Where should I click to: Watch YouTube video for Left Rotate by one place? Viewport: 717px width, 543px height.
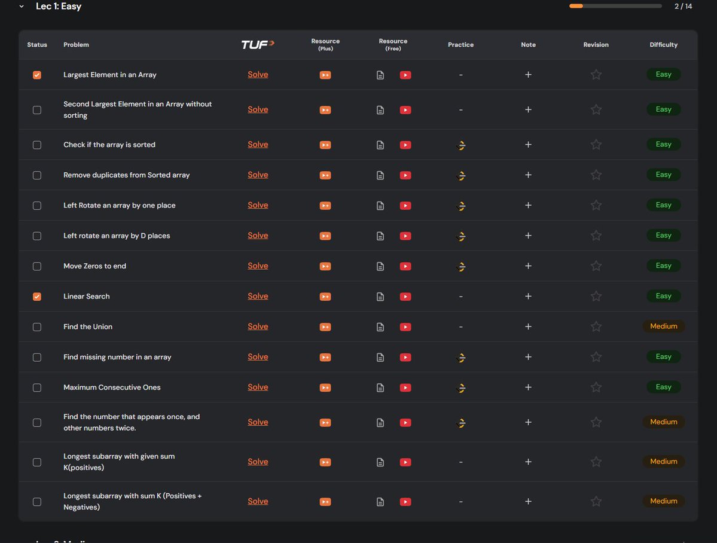[x=405, y=206]
